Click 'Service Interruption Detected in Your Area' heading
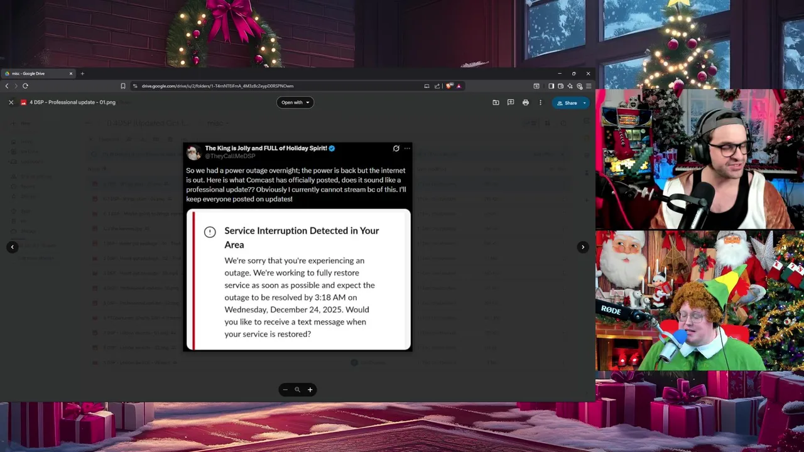The image size is (804, 452). [301, 237]
